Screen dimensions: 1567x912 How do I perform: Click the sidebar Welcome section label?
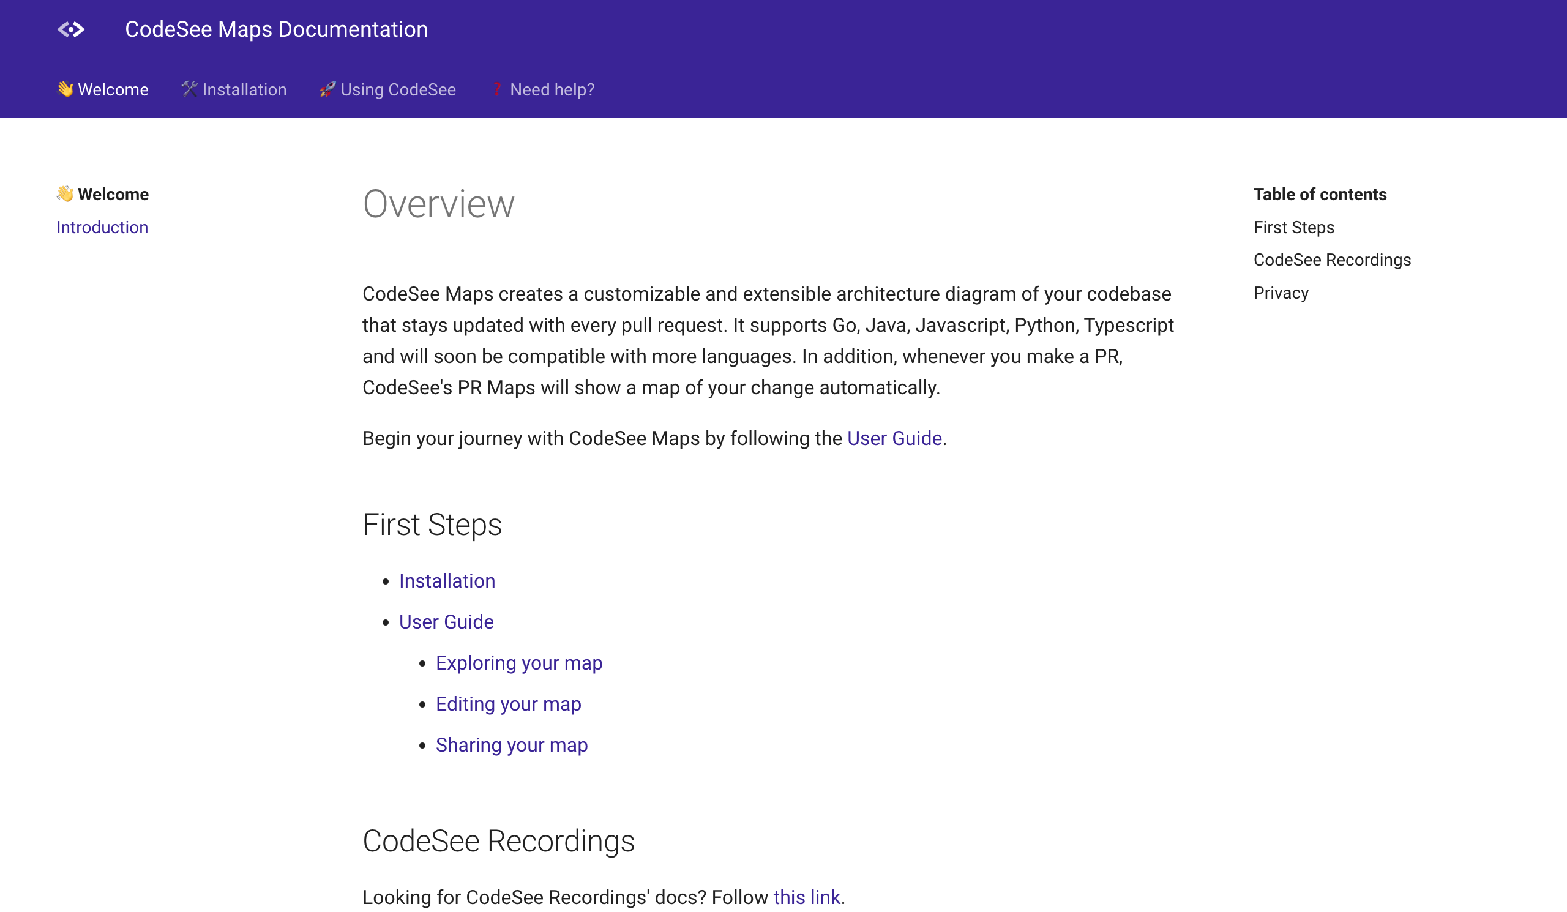(x=103, y=194)
